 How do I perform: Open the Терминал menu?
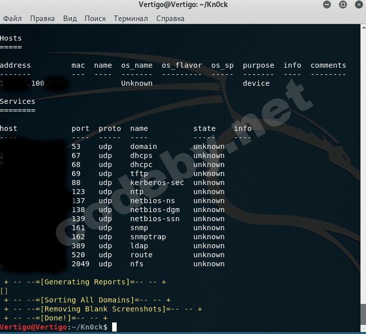tap(131, 19)
